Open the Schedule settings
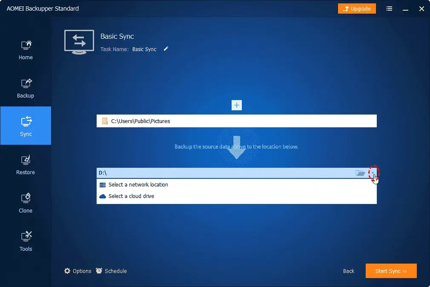This screenshot has height=287, width=430. click(112, 271)
